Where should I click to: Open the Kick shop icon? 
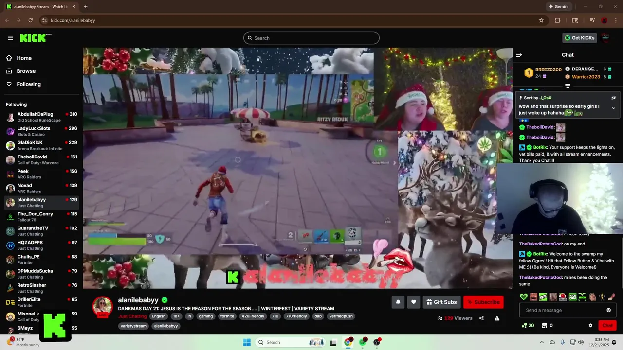point(545,325)
